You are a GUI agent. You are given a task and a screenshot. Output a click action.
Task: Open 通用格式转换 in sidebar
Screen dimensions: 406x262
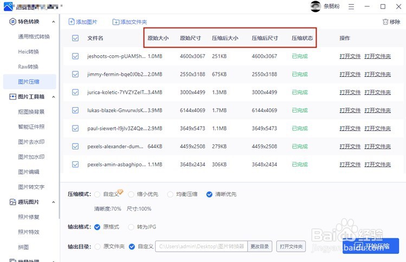(x=34, y=37)
